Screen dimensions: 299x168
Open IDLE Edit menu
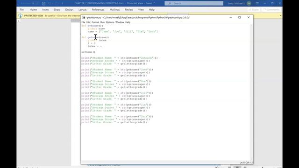coord(88,22)
